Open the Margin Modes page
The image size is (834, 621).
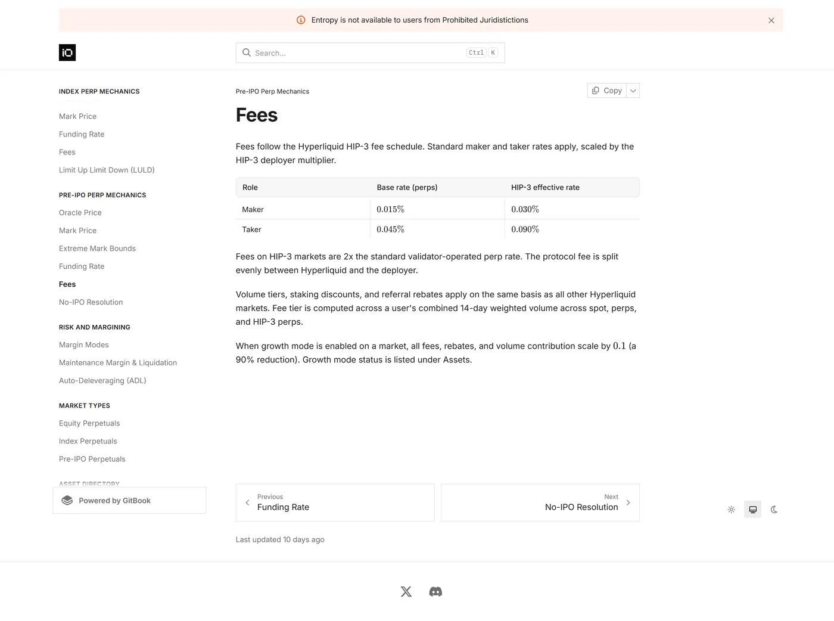84,345
